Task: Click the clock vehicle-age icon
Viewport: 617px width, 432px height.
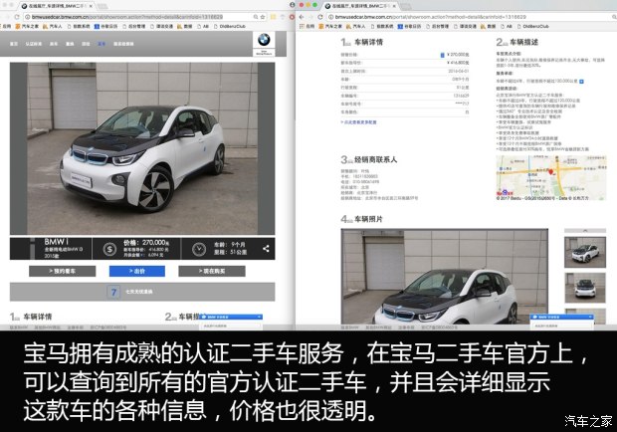Action: pyautogui.click(x=199, y=249)
